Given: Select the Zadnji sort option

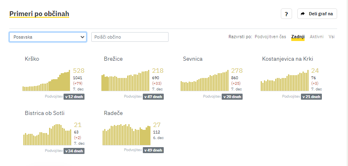Looking at the screenshot, I should click(x=298, y=37).
